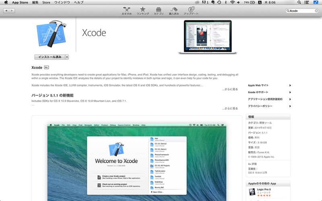The height and width of the screenshot is (201, 322).
Task: Open the ウインドウ menu
Action: [62, 2]
